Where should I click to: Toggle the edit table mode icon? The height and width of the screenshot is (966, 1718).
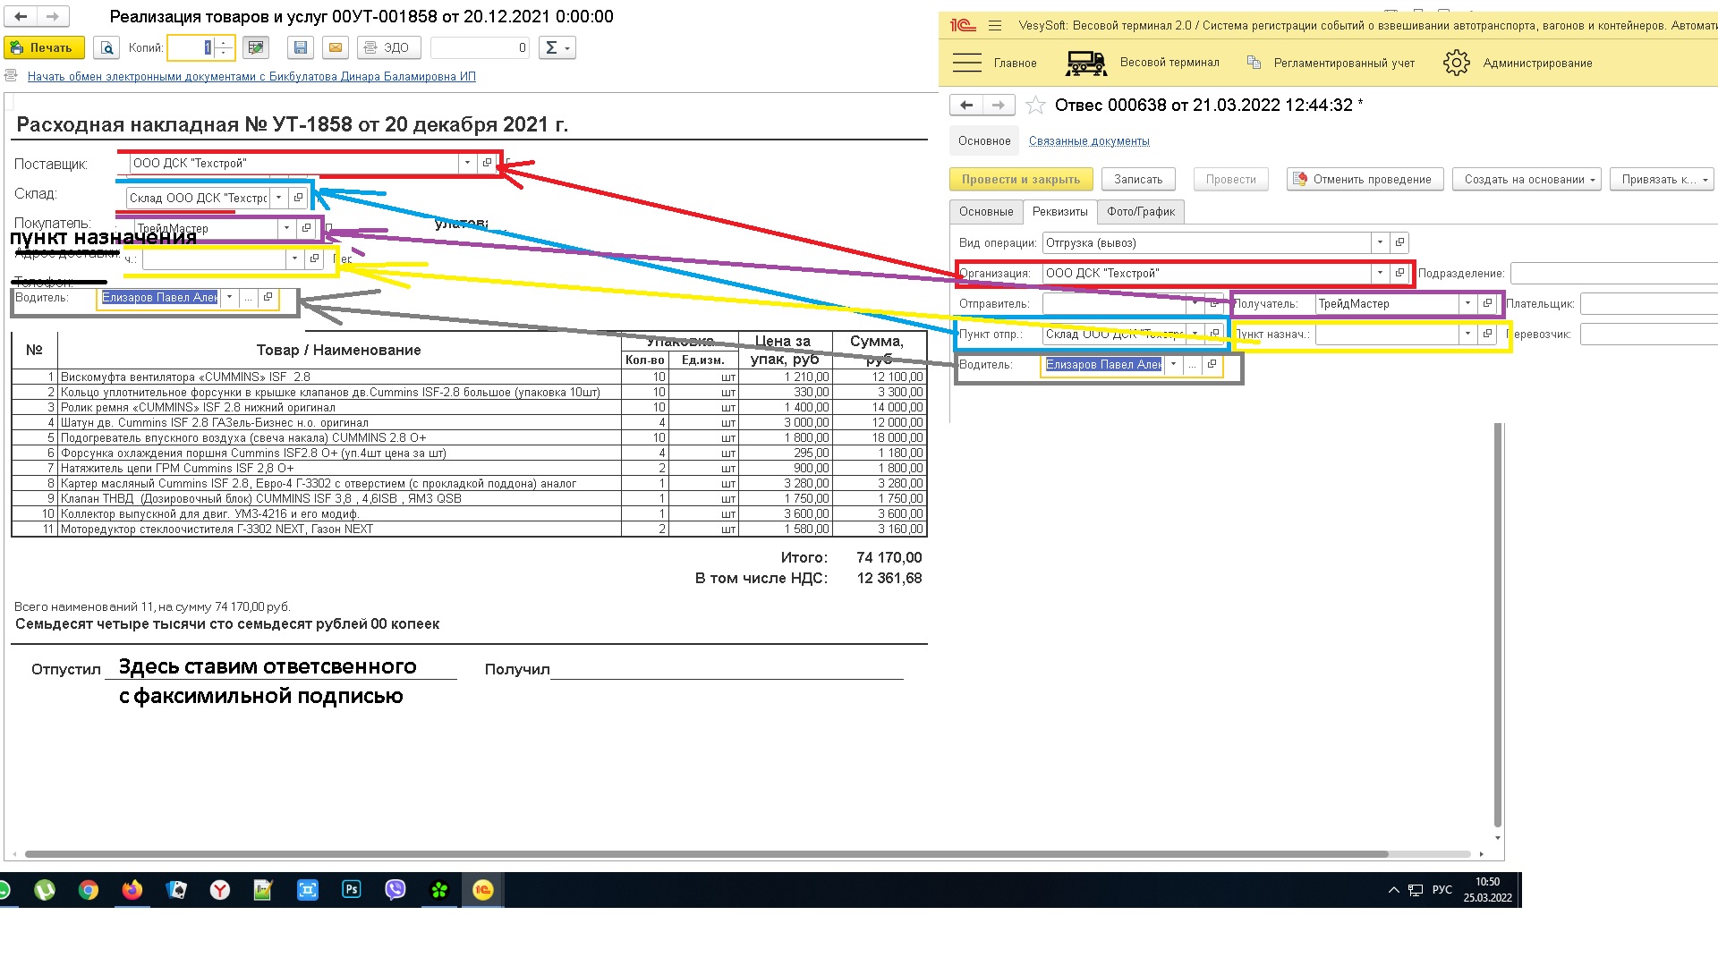(x=257, y=48)
